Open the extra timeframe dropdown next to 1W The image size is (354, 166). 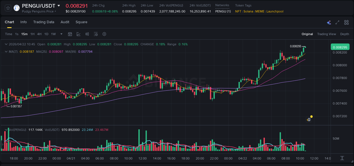(61, 34)
